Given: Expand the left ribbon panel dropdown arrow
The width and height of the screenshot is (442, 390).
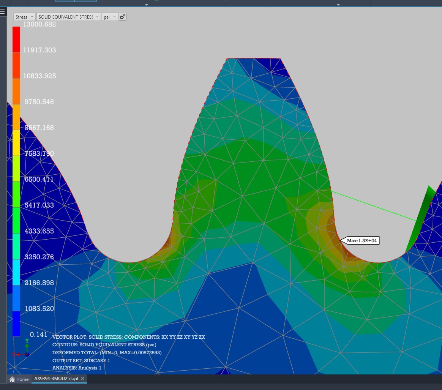Looking at the screenshot, I should (x=147, y=5).
